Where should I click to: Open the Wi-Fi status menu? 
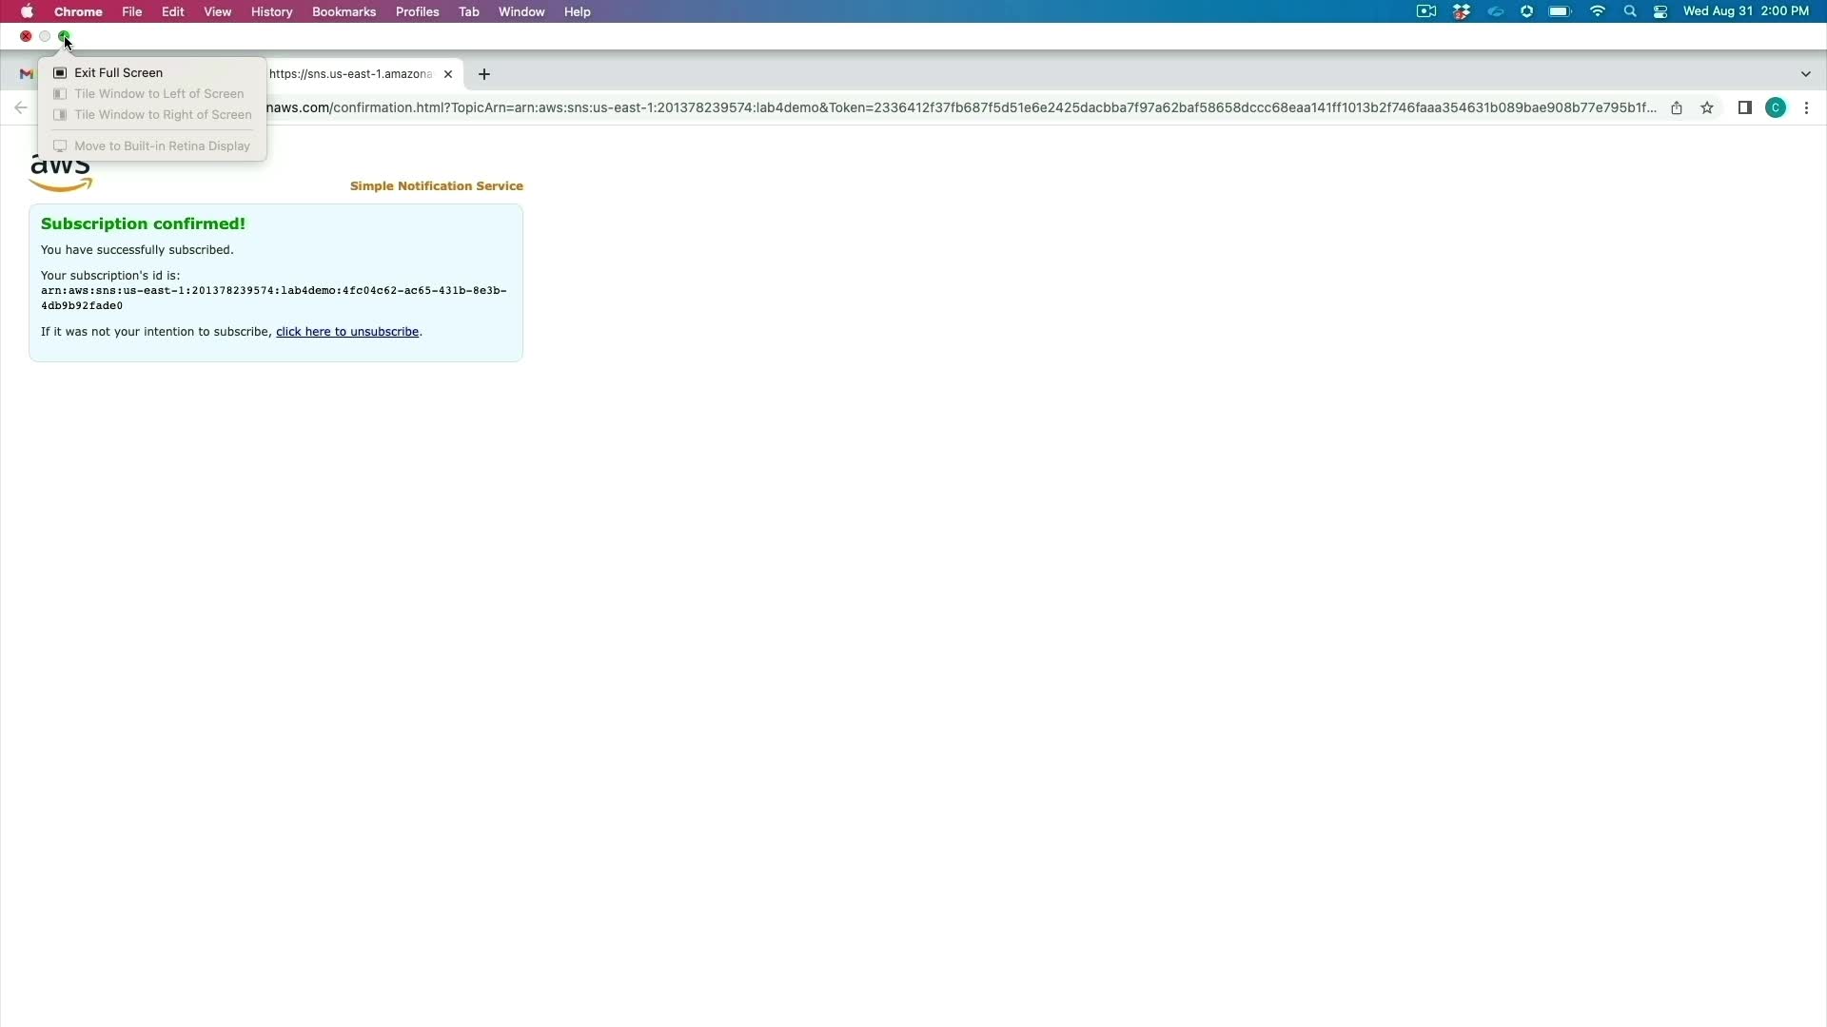tap(1598, 11)
